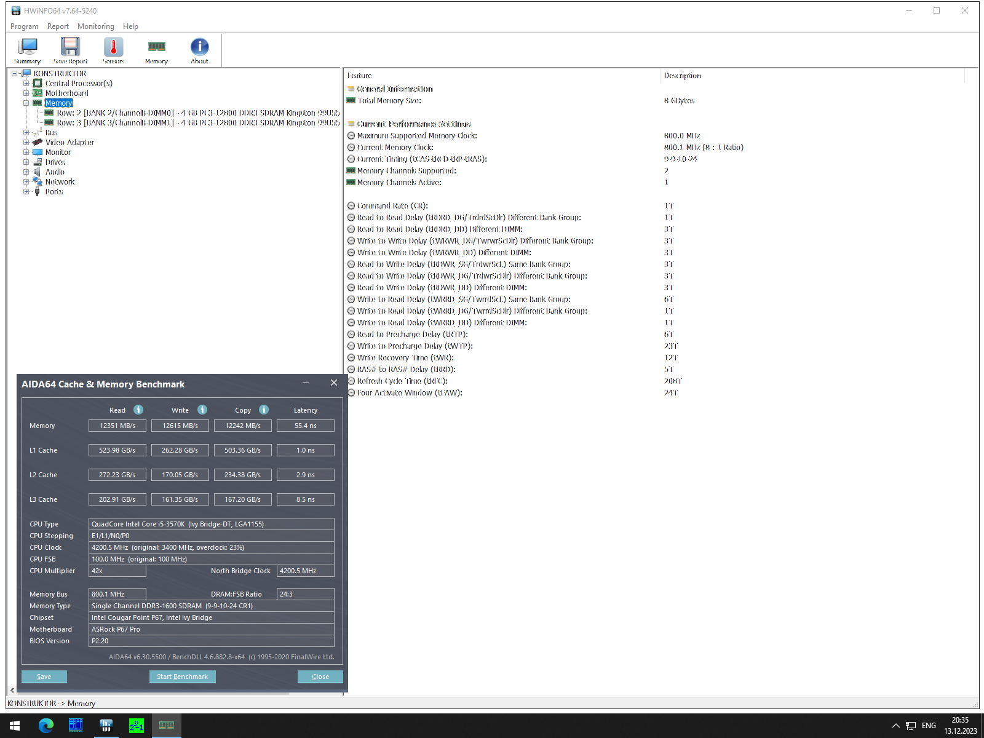Screen dimensions: 984x738
Task: Collapse the KONSTRUKTOR root node
Action: [14, 74]
